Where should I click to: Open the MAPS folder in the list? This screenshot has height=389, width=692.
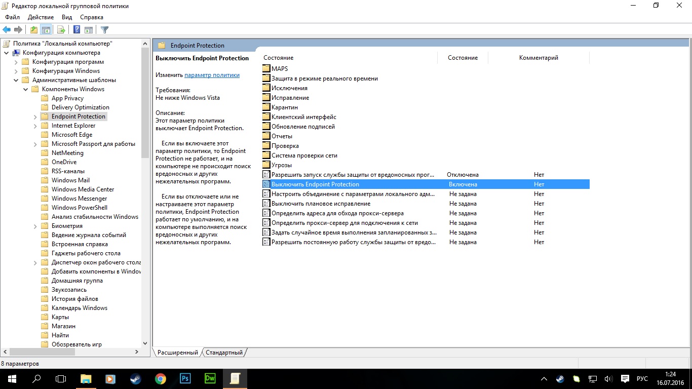(x=279, y=69)
